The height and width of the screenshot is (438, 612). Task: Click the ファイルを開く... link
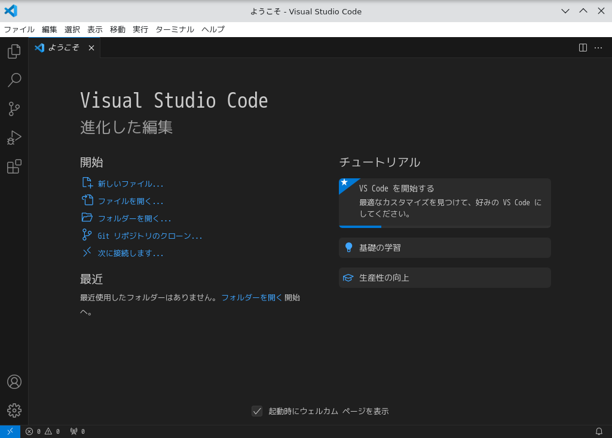130,201
